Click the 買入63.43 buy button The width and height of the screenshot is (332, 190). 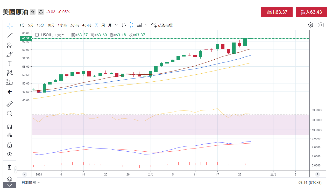[x=311, y=12]
